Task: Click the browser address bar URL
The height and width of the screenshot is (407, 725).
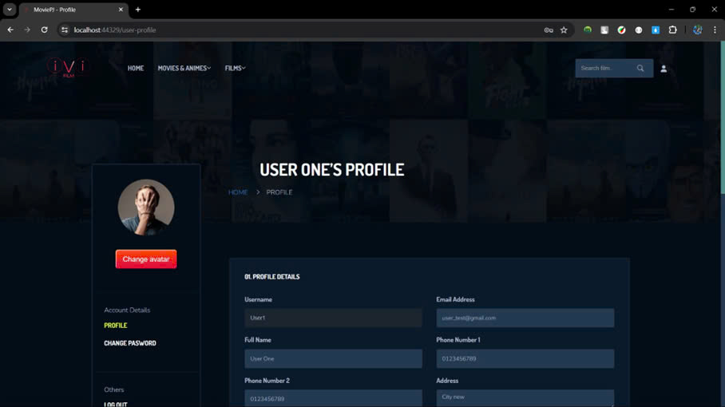Action: click(115, 30)
